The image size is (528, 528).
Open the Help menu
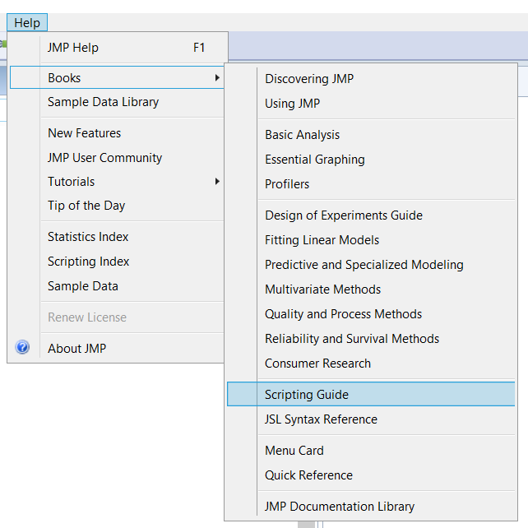(27, 23)
